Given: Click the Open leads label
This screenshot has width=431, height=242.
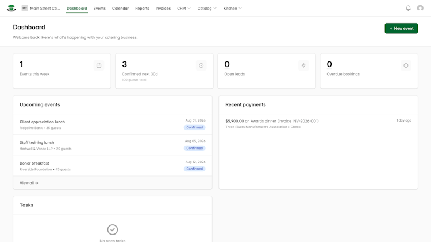Looking at the screenshot, I should point(234,74).
